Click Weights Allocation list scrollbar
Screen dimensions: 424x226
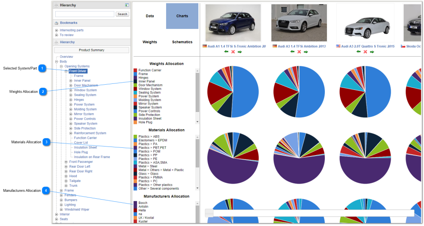click(198, 92)
